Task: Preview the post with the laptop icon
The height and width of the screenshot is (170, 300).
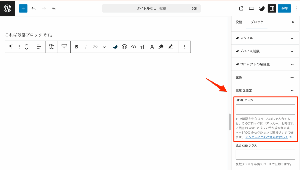Action: click(251, 8)
